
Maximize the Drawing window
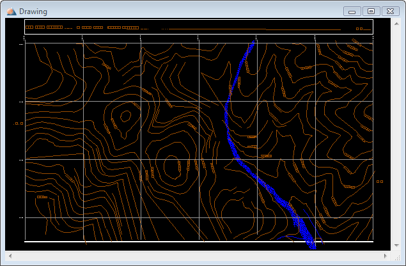tap(371, 12)
